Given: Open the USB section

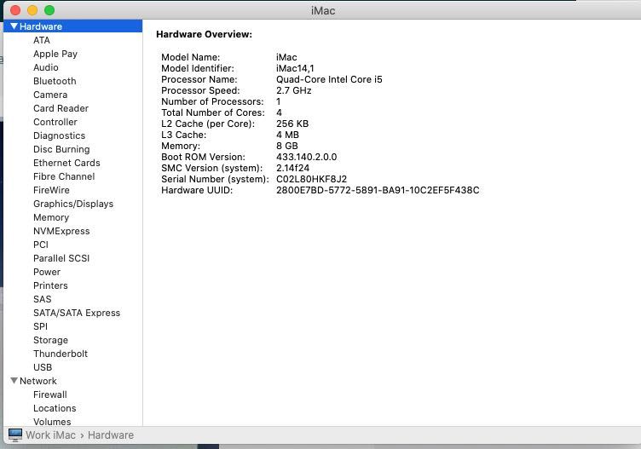Looking at the screenshot, I should [43, 367].
